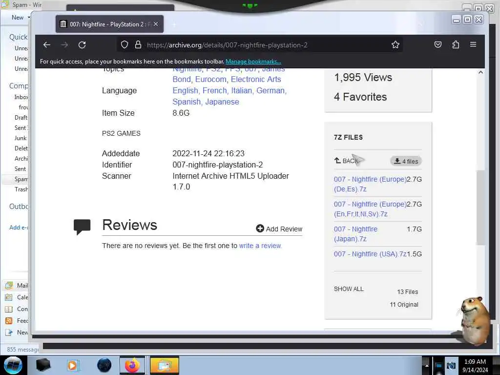
Task: Open Newsgroups view in mail window
Action: click(17, 333)
